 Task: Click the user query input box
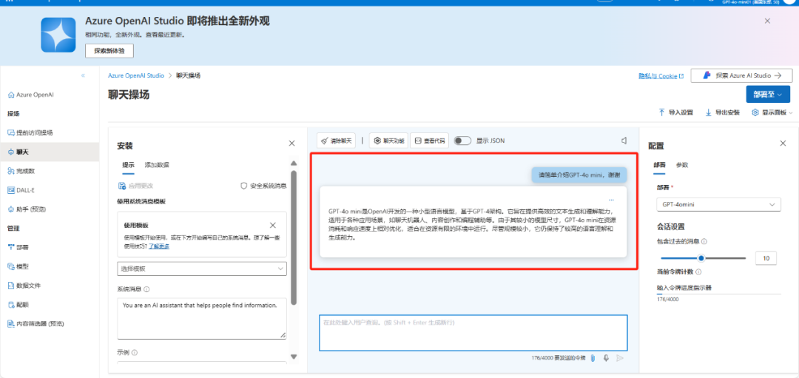(x=473, y=332)
